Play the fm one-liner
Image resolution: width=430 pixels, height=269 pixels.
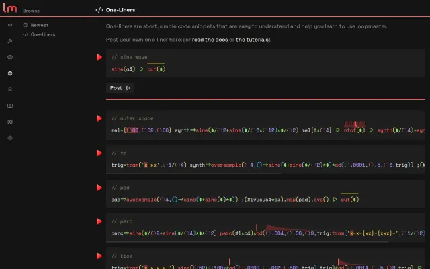point(99,153)
